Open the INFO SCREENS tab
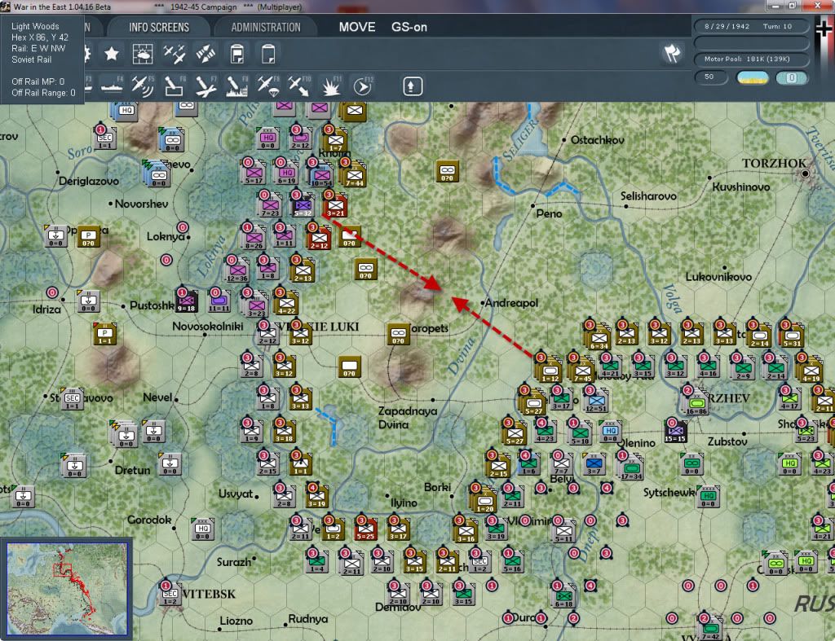Viewport: 835px width, 641px height. pyautogui.click(x=159, y=27)
